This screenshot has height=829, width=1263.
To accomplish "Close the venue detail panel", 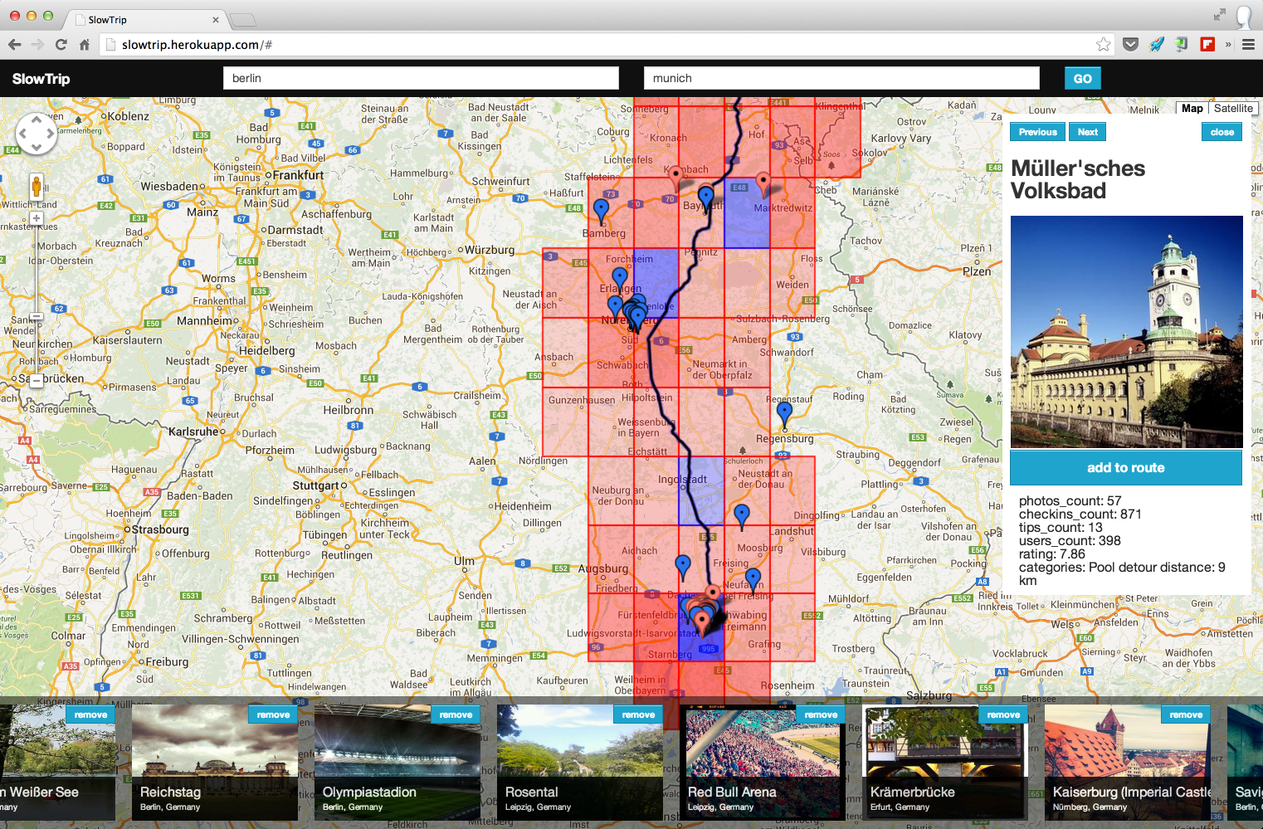I will tap(1222, 132).
